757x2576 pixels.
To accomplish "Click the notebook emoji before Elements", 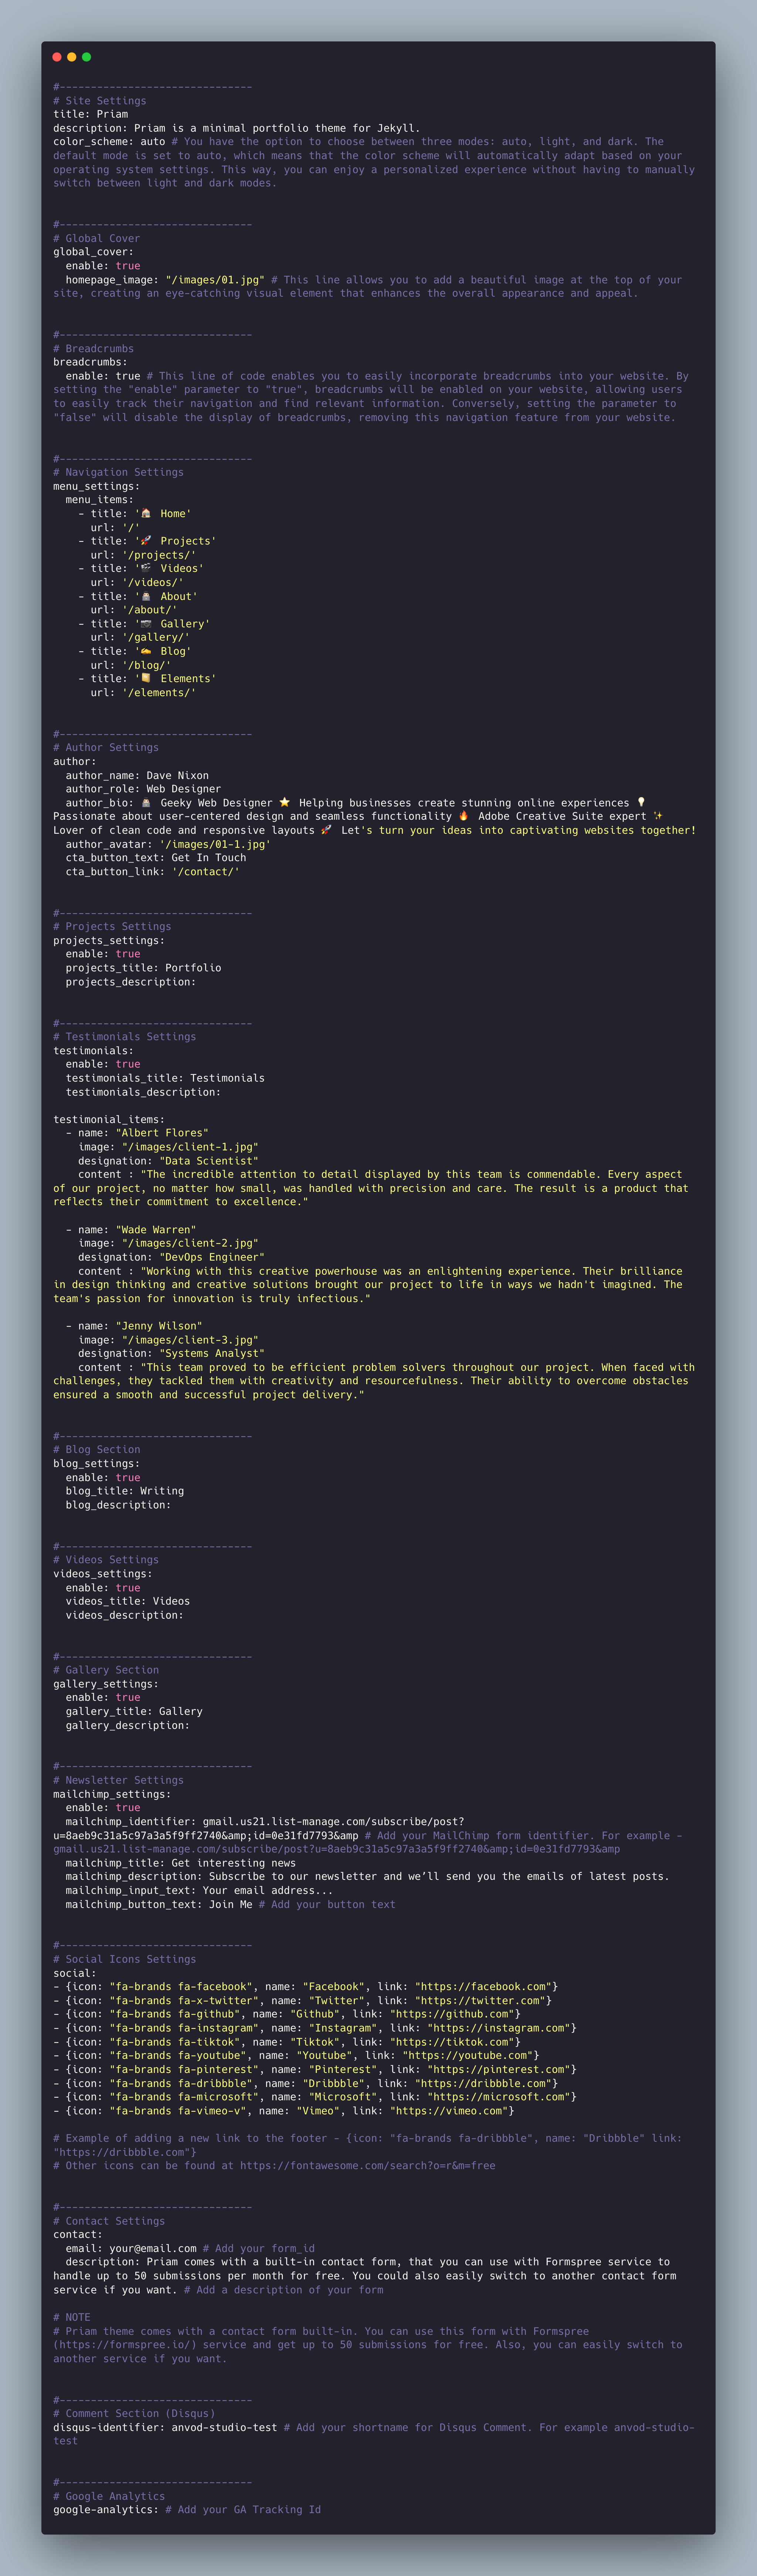I will point(146,678).
